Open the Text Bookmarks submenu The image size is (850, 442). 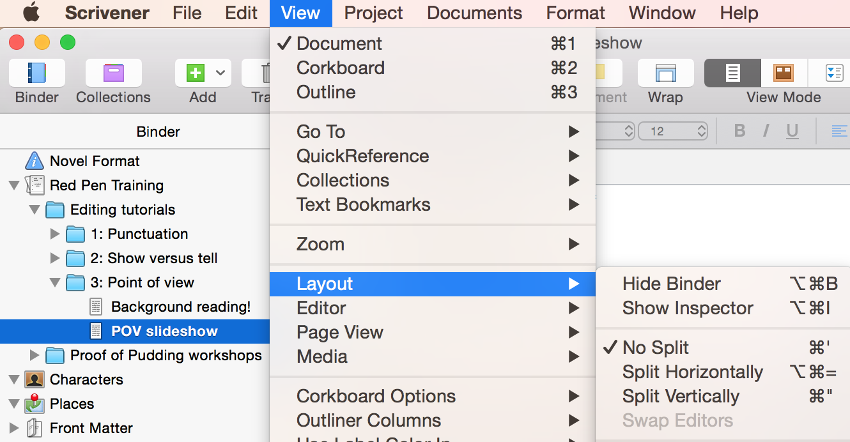tap(433, 204)
